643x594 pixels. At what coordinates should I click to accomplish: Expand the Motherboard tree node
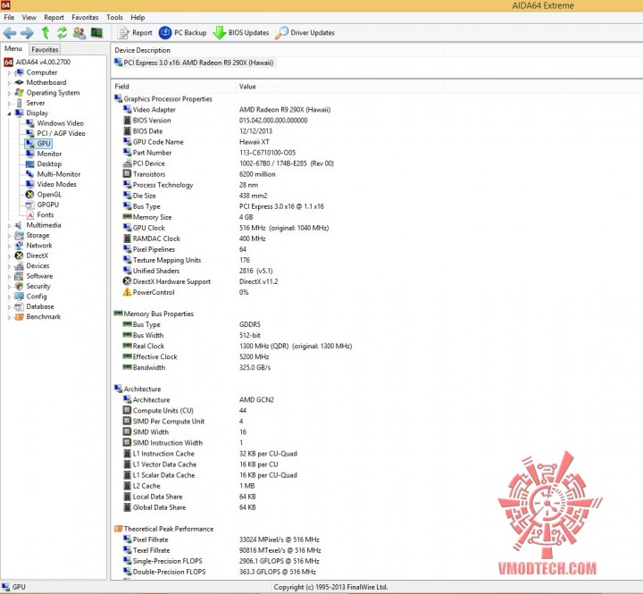(x=9, y=83)
